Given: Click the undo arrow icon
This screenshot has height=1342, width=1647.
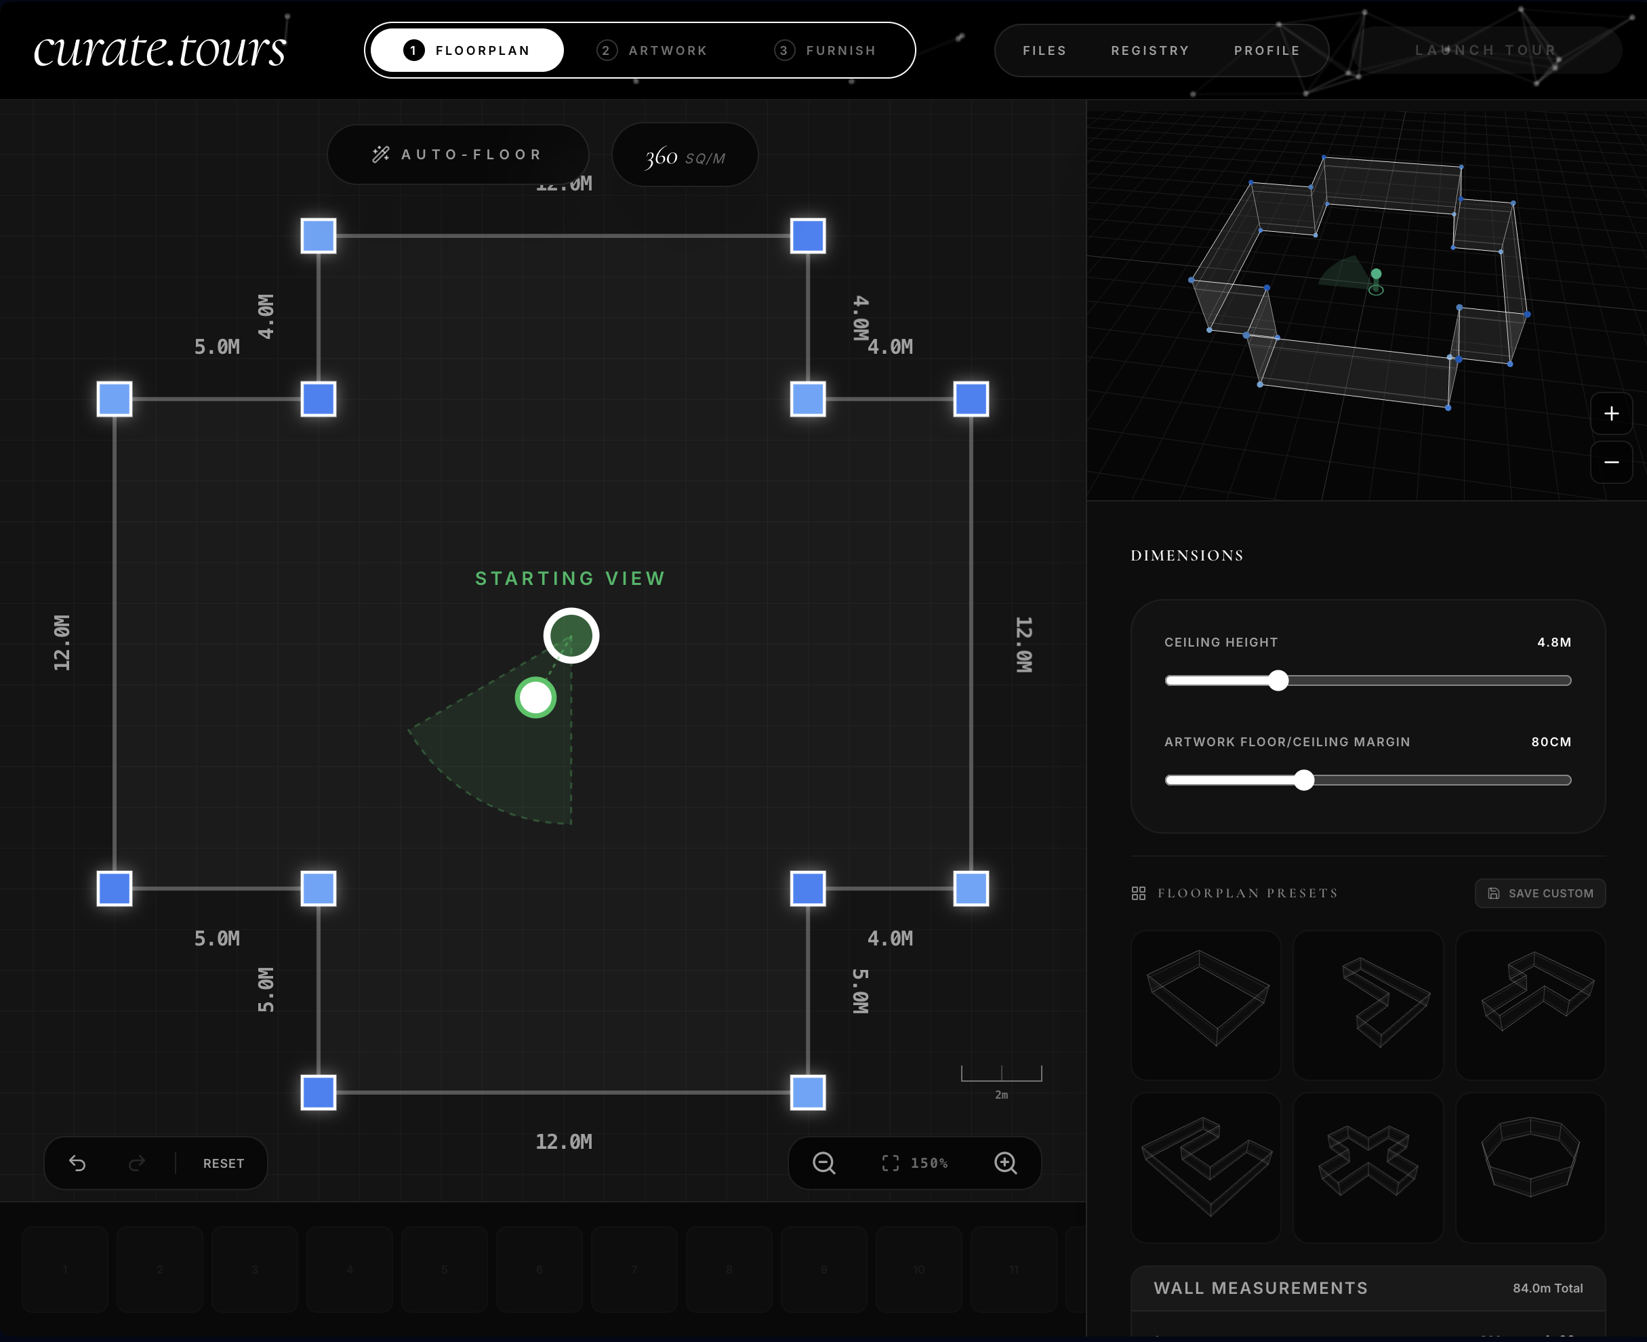Looking at the screenshot, I should coord(78,1162).
